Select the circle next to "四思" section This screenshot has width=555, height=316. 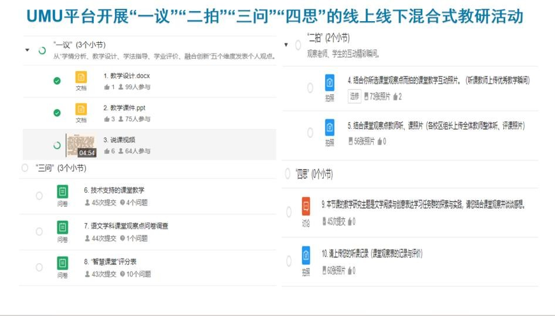click(x=287, y=174)
